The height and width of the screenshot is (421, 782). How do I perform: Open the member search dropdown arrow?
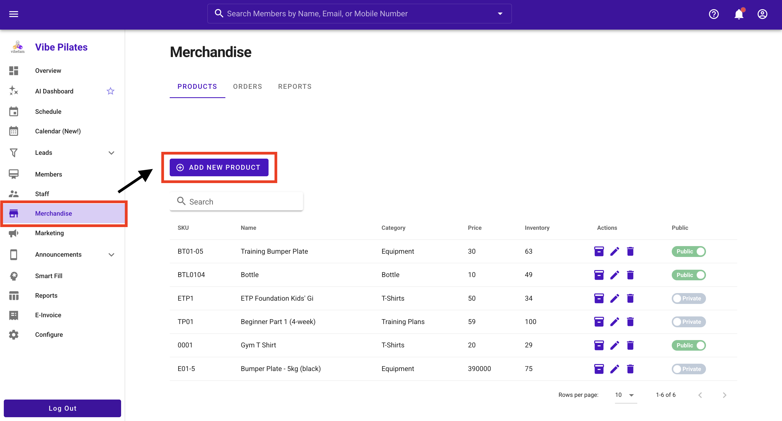[x=500, y=14]
